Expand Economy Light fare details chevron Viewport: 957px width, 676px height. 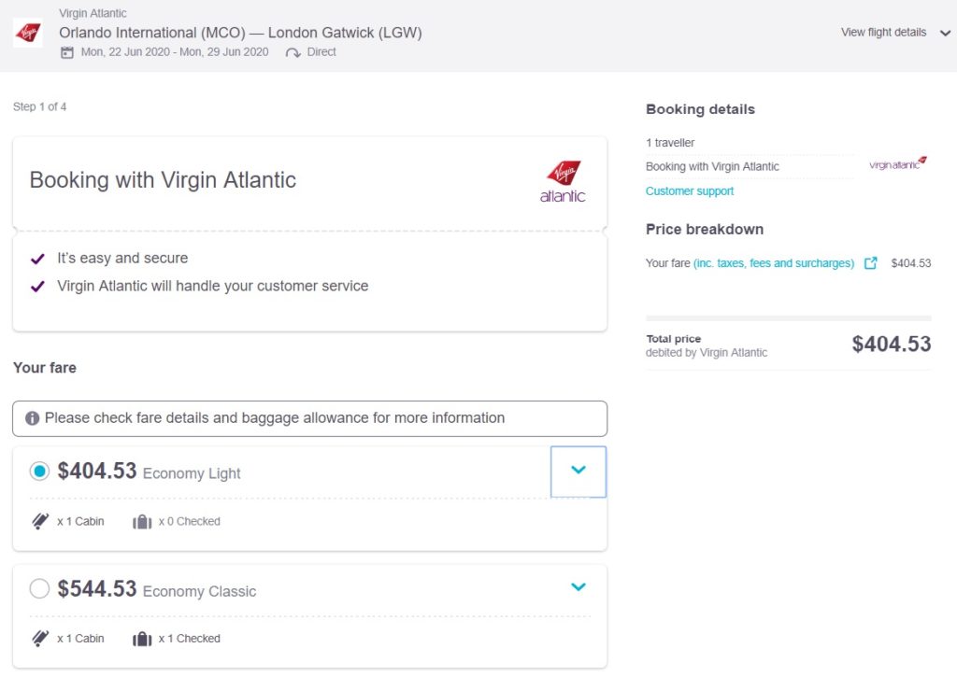pos(578,471)
